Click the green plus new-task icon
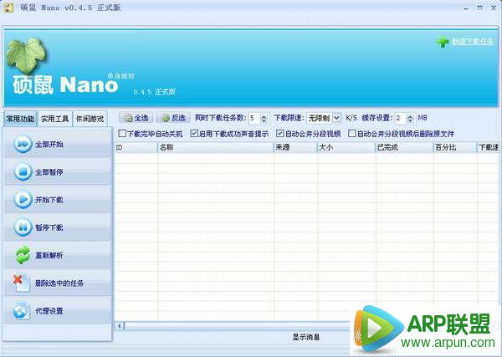Image resolution: width=502 pixels, height=357 pixels. [443, 41]
